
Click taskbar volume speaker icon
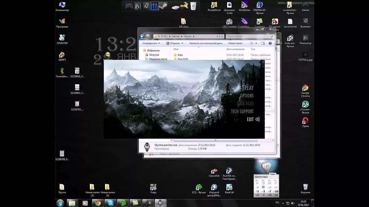[x=293, y=203]
